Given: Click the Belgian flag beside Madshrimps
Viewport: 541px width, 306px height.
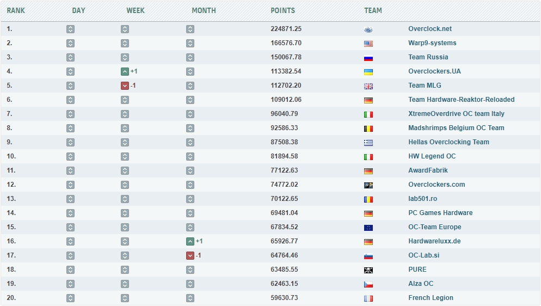Looking at the screenshot, I should pos(368,128).
